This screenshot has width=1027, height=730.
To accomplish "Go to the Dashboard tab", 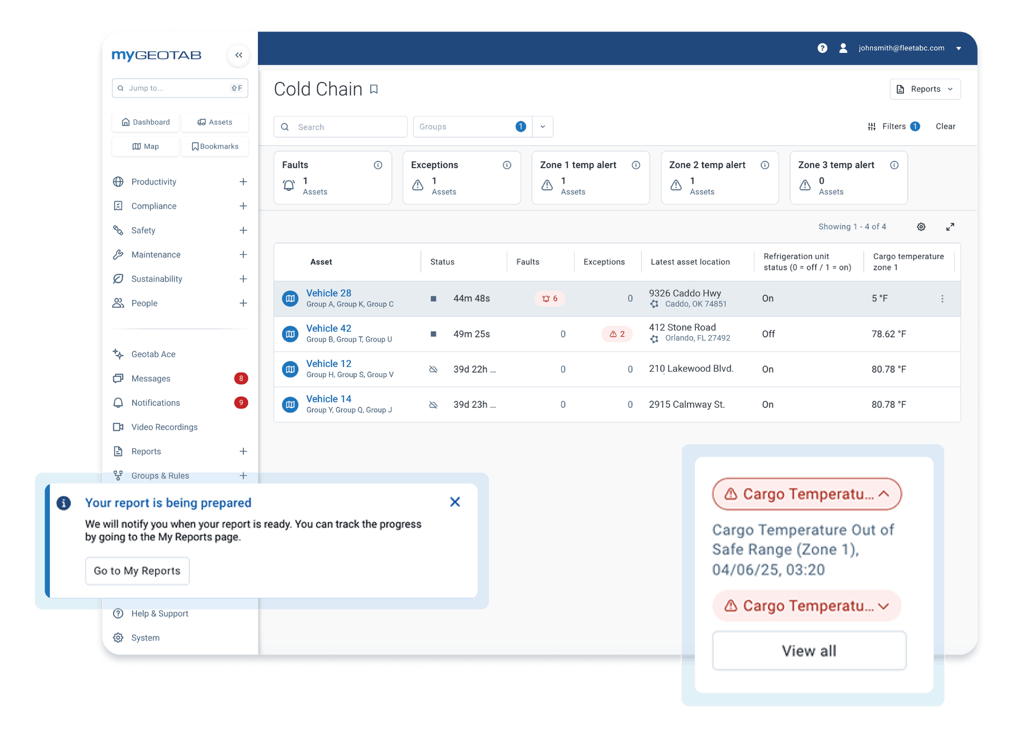I will [x=145, y=122].
